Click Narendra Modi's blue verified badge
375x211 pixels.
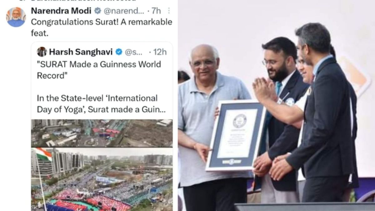pos(97,11)
